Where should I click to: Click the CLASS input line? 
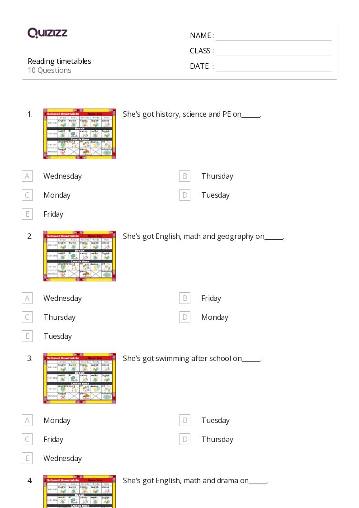[273, 51]
